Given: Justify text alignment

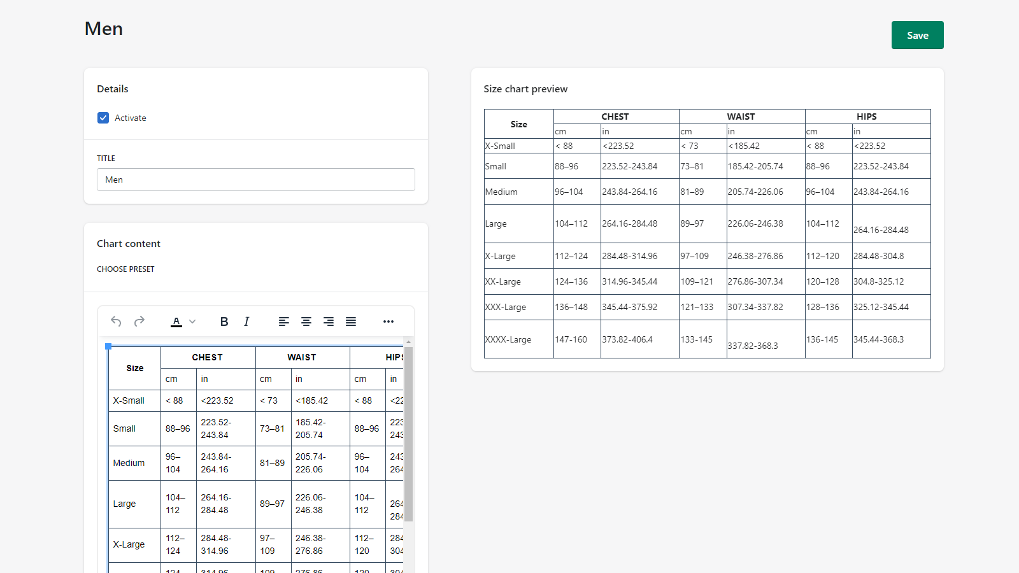Looking at the screenshot, I should [351, 322].
